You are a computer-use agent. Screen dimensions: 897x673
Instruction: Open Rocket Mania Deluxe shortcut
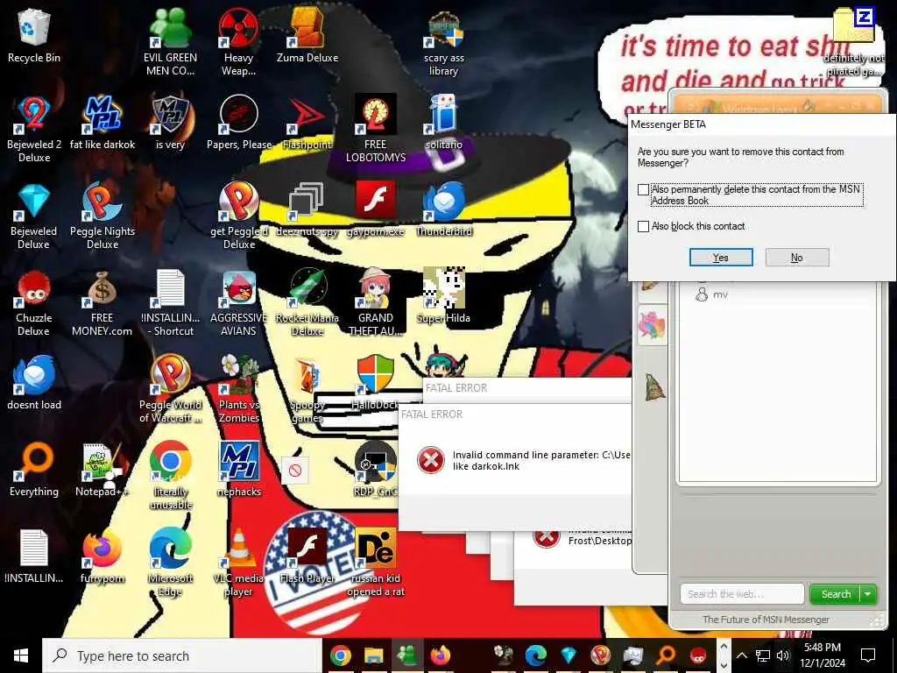tap(307, 304)
